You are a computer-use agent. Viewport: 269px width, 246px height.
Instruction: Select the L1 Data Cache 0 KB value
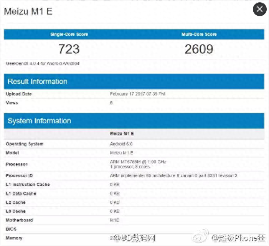click(115, 193)
